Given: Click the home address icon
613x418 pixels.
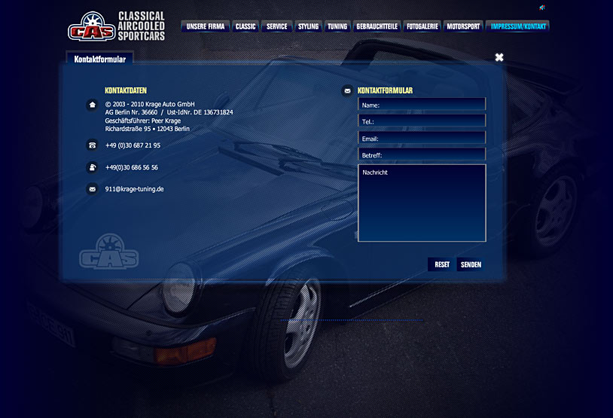Looking at the screenshot, I should [92, 105].
